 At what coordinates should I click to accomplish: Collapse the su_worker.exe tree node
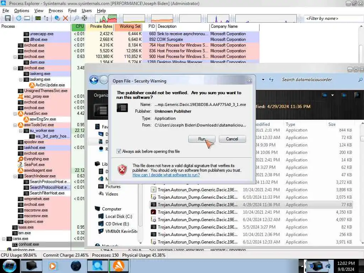coord(21,131)
